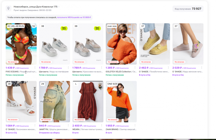Click the 1 439 ₽ price
Screen dimensions: 216x140
[10, 68]
